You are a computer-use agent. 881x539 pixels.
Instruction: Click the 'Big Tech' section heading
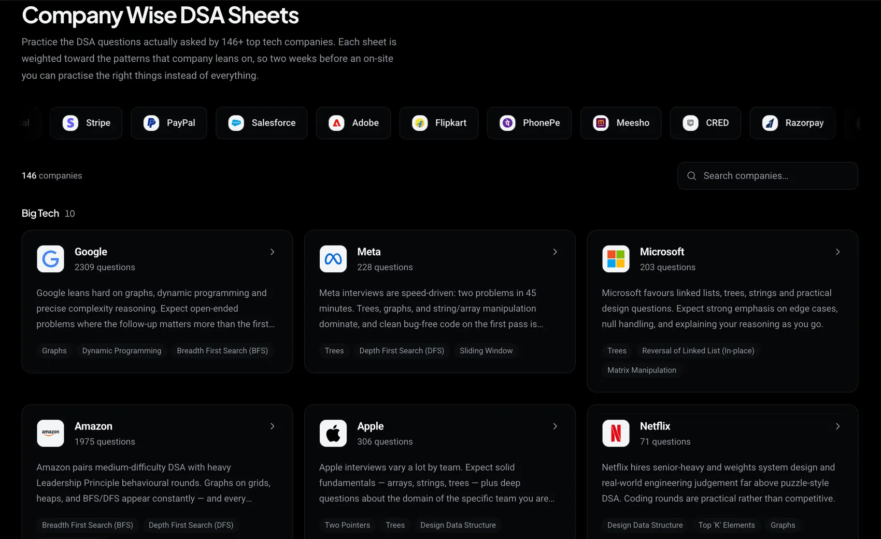(40, 213)
